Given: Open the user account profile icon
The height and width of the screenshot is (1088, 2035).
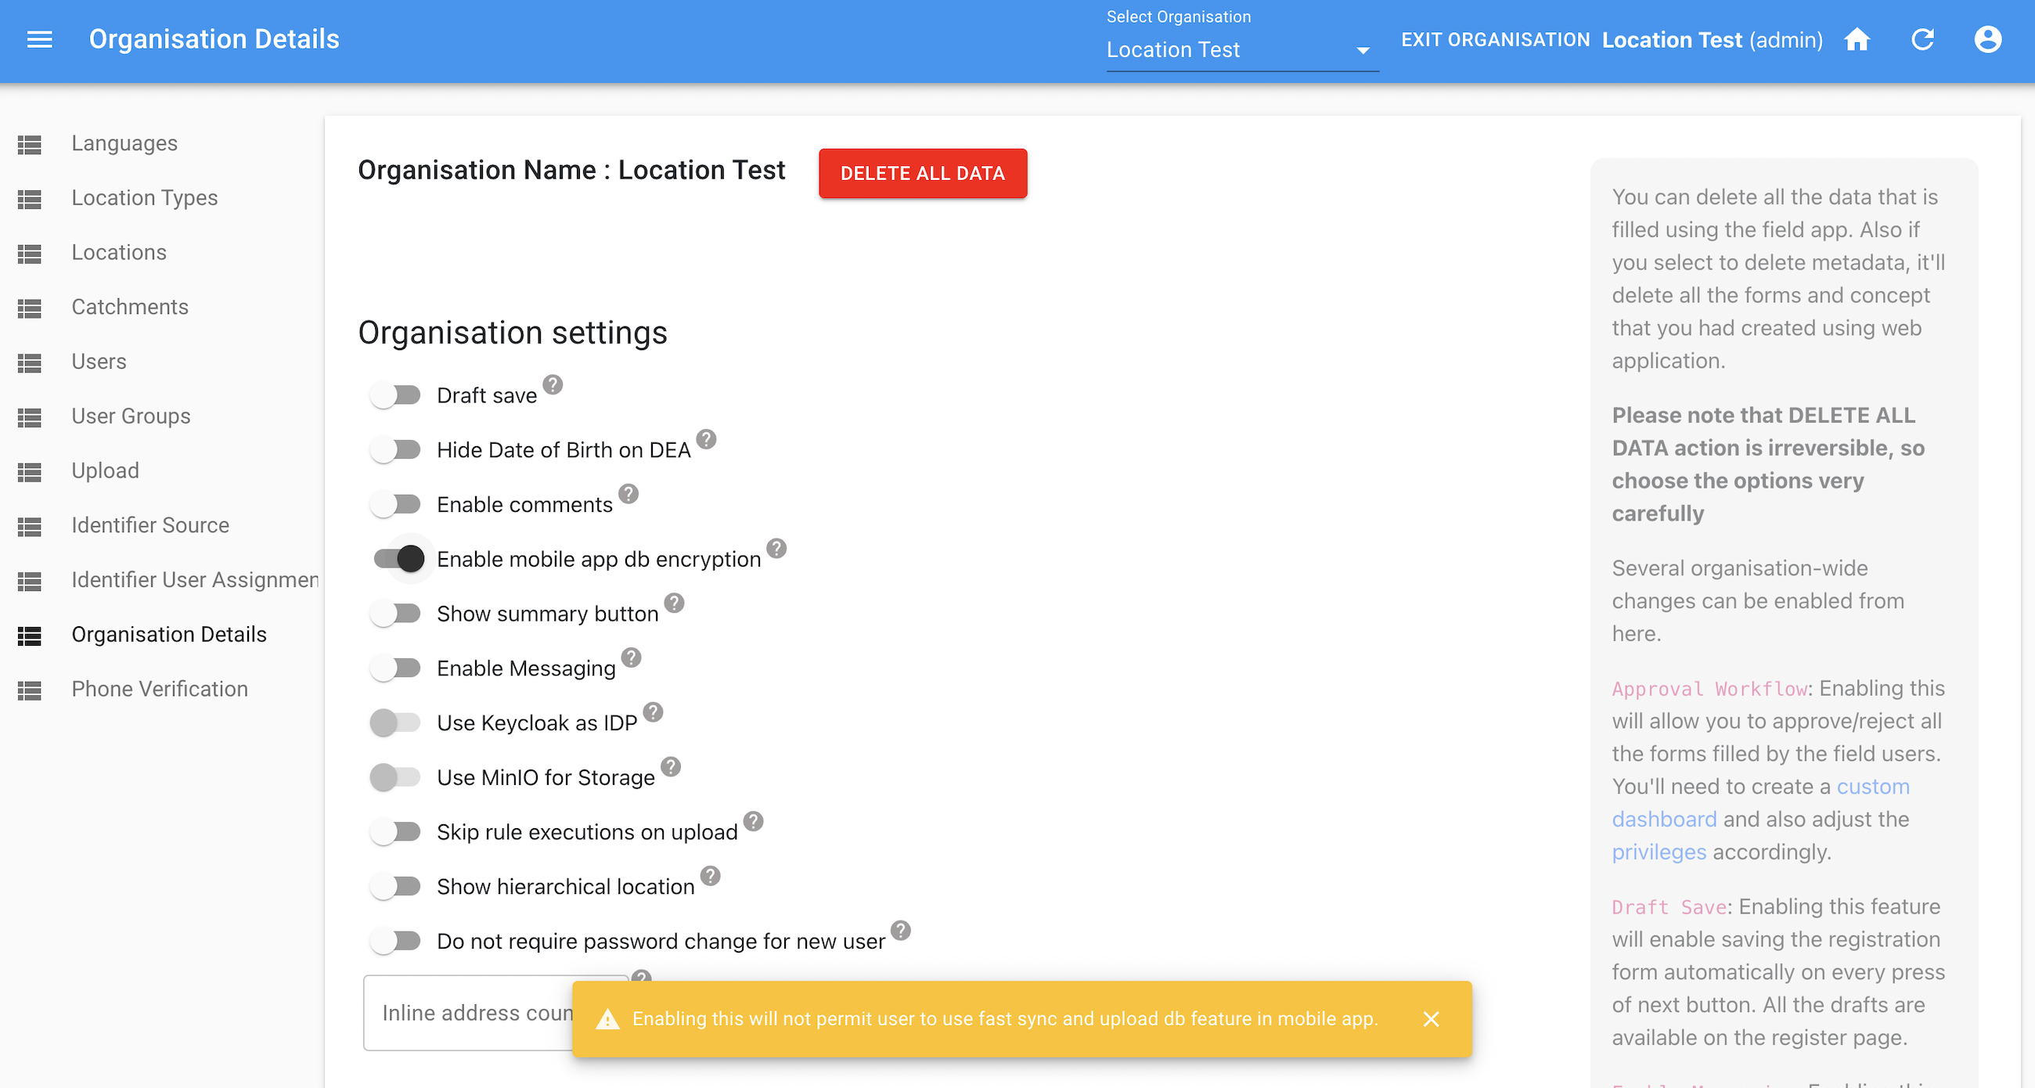Looking at the screenshot, I should click(x=1987, y=39).
